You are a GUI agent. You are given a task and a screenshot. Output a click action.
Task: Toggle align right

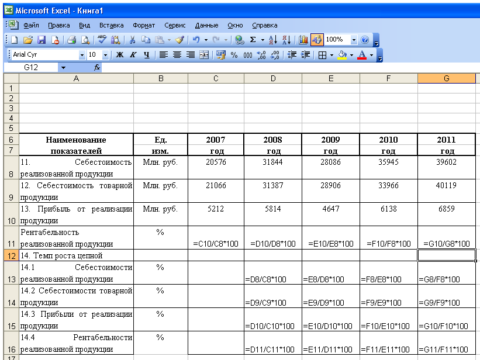point(191,55)
